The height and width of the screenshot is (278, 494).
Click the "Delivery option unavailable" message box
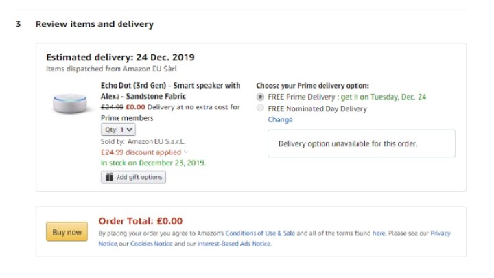361,143
